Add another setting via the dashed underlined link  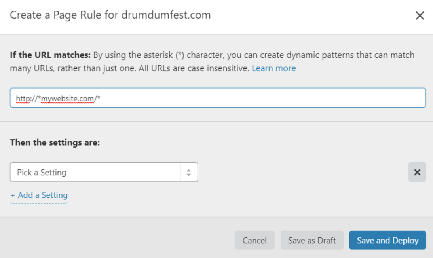point(39,195)
